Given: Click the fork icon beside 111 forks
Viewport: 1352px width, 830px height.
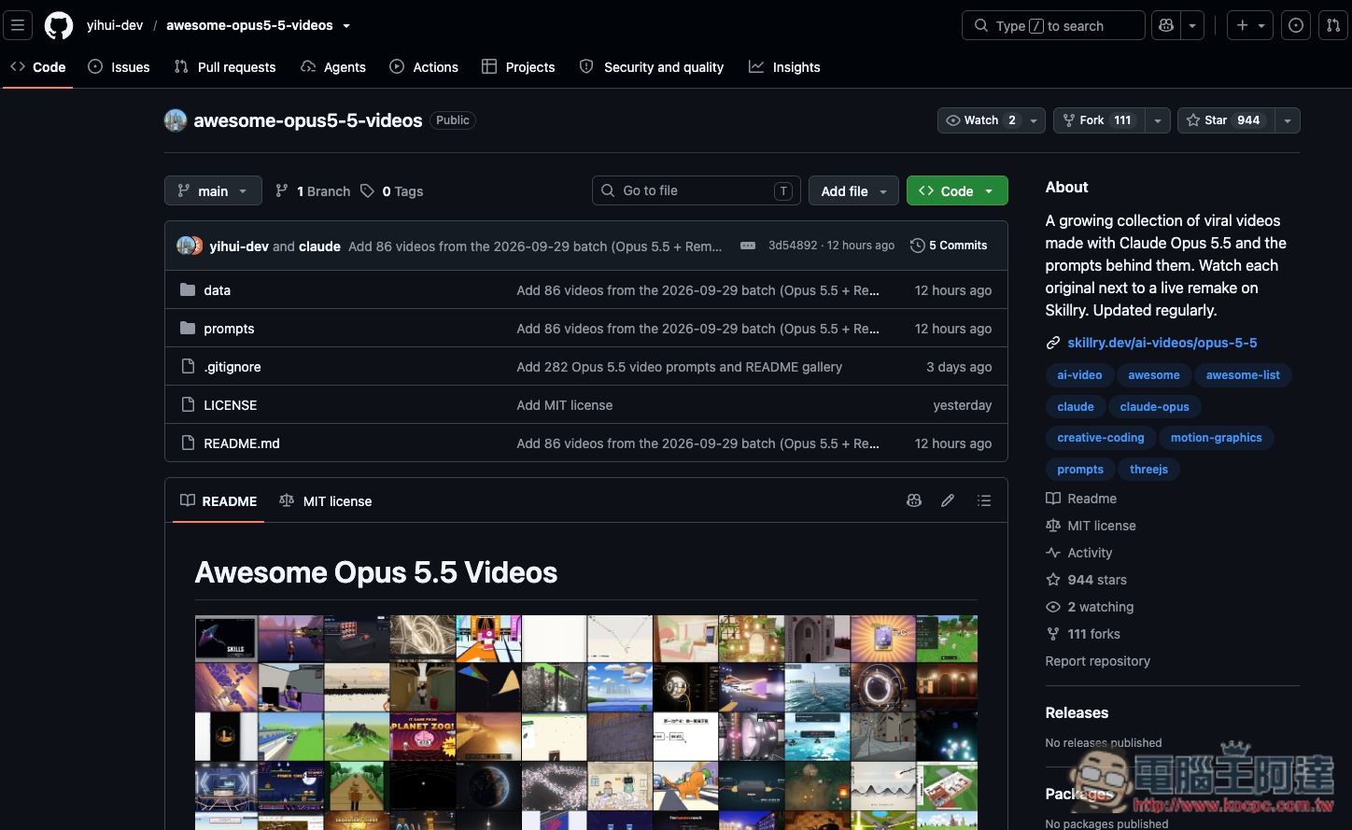Looking at the screenshot, I should 1053,634.
